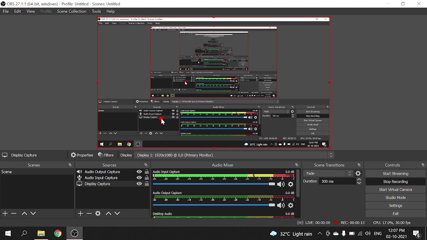Image resolution: width=427 pixels, height=240 pixels.
Task: Remove selected source with the minus icon
Action: (89, 213)
